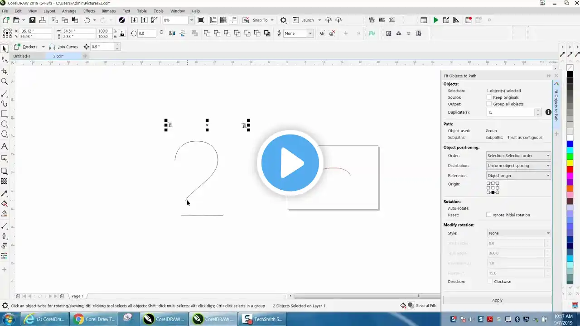The image size is (580, 326).
Task: Click the green Run macro play icon
Action: click(435, 20)
